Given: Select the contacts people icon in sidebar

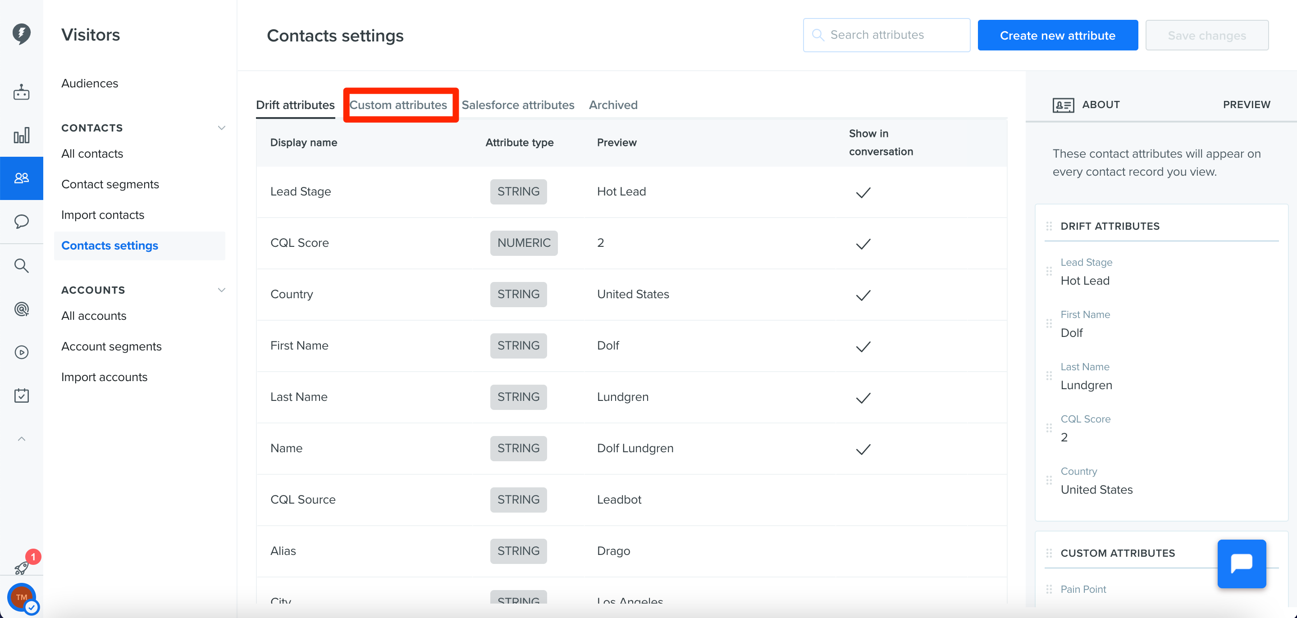Looking at the screenshot, I should (21, 178).
